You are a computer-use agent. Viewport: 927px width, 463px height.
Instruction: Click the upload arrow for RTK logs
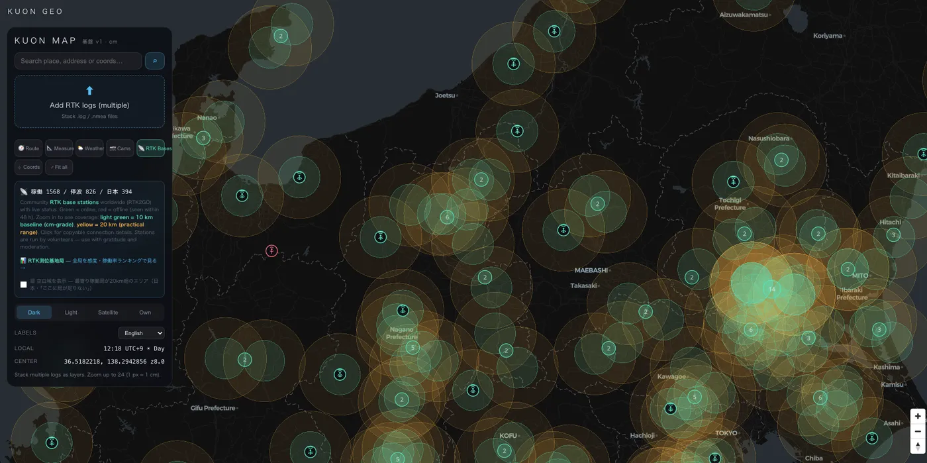pos(89,91)
